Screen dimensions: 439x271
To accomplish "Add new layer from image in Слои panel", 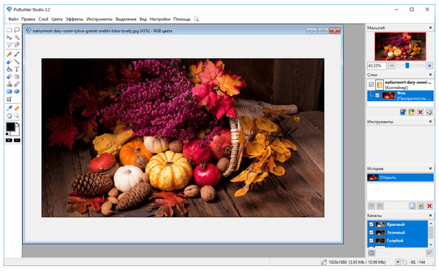I will [x=403, y=113].
